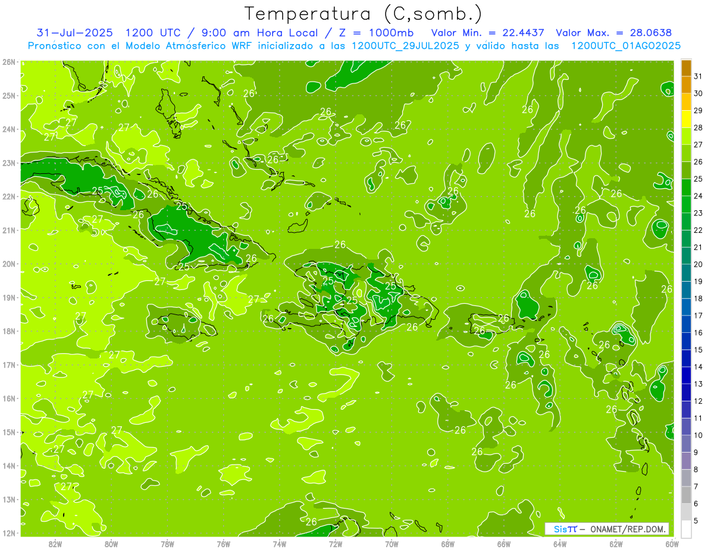Click the "Z = 1000mb" level text

point(377,32)
